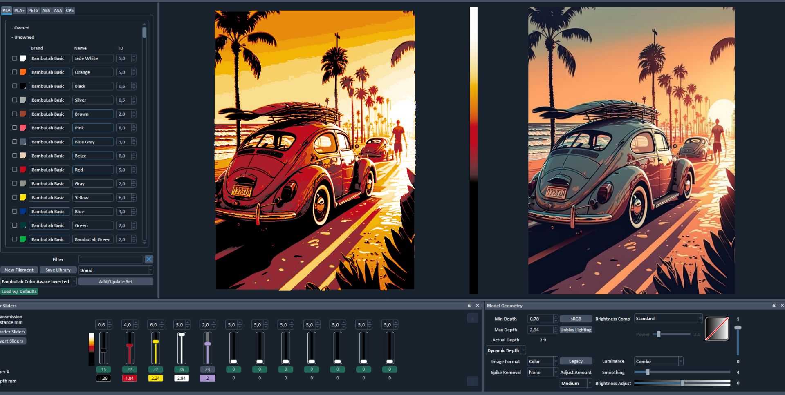Viewport: 785px width, 395px height.
Task: Tick the BambuLab Green checkbox
Action: click(15, 239)
